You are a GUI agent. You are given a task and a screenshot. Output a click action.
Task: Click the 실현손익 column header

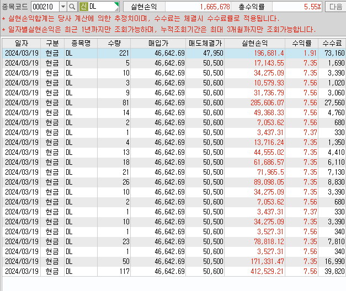point(254,43)
